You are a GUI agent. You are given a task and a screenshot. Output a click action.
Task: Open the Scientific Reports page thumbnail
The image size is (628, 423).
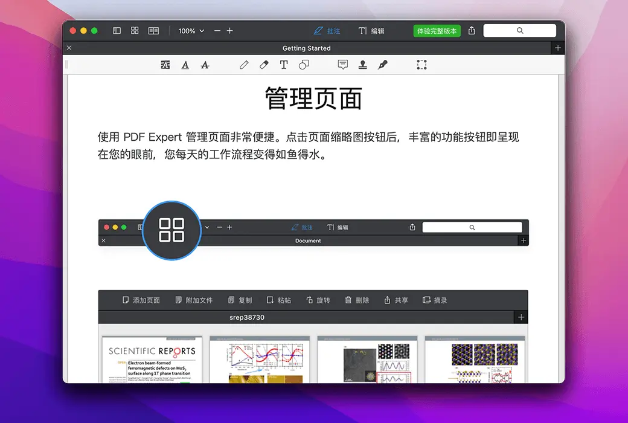152,360
